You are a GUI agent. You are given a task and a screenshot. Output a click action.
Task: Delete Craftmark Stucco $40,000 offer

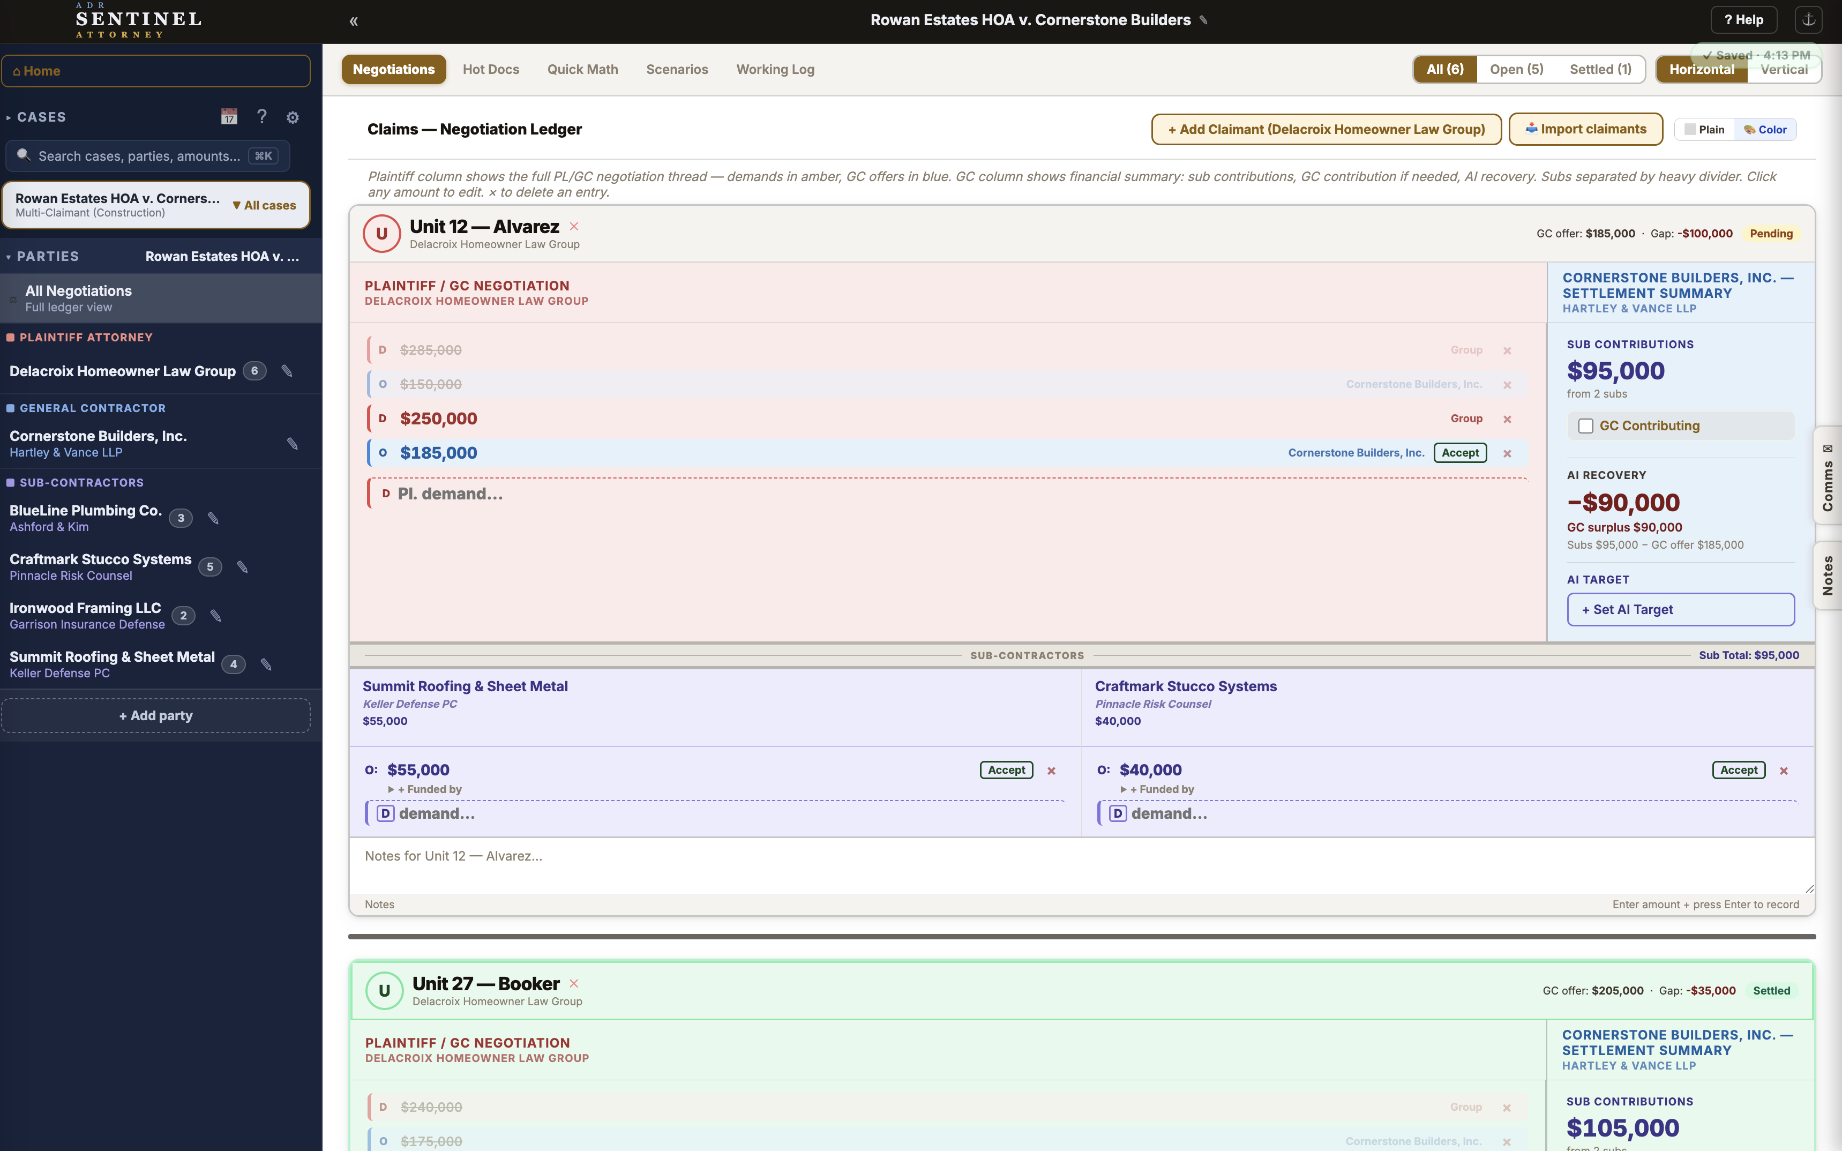pos(1784,771)
